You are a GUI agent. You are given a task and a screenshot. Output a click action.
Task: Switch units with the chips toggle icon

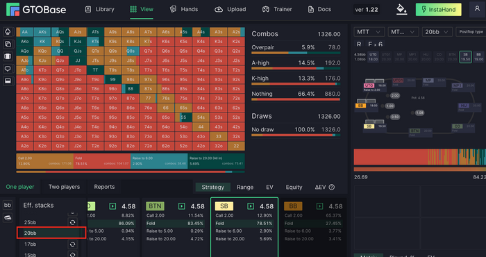point(8,217)
